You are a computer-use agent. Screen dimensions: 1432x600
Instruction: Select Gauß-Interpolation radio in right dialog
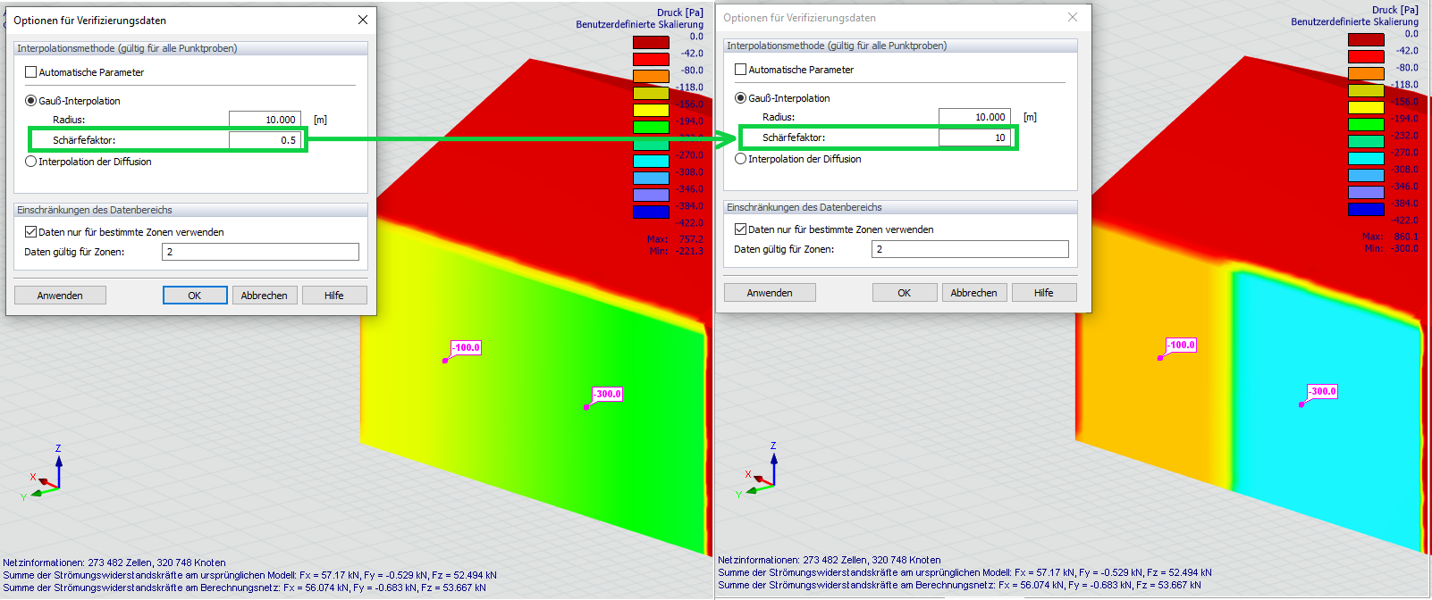740,98
